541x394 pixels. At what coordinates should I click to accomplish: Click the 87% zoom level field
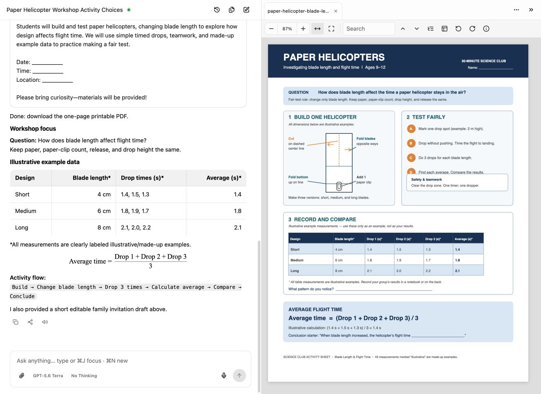click(x=287, y=29)
